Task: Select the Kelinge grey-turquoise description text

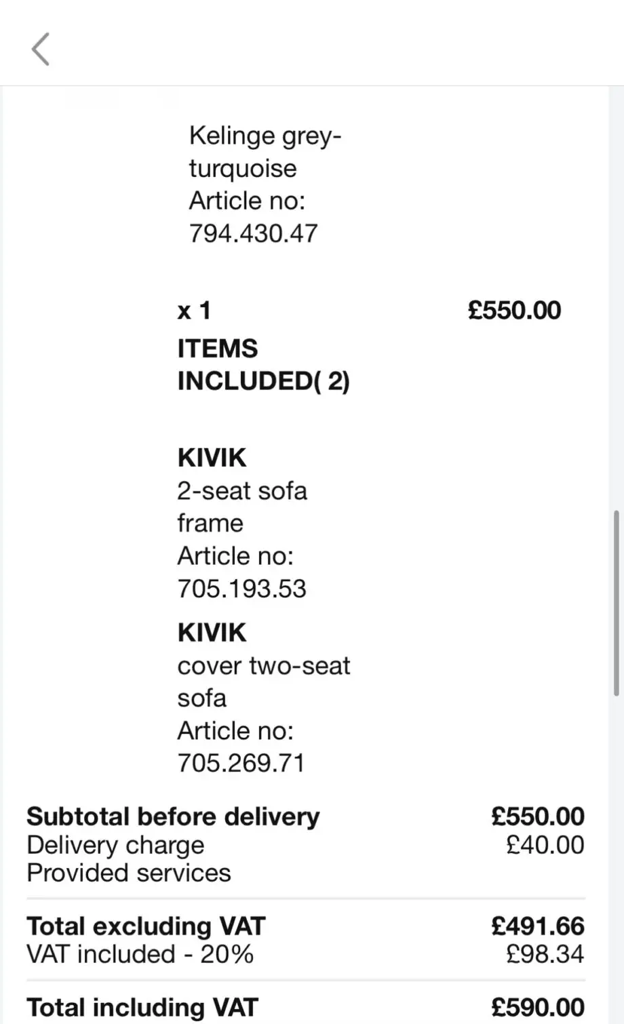Action: pyautogui.click(x=265, y=152)
